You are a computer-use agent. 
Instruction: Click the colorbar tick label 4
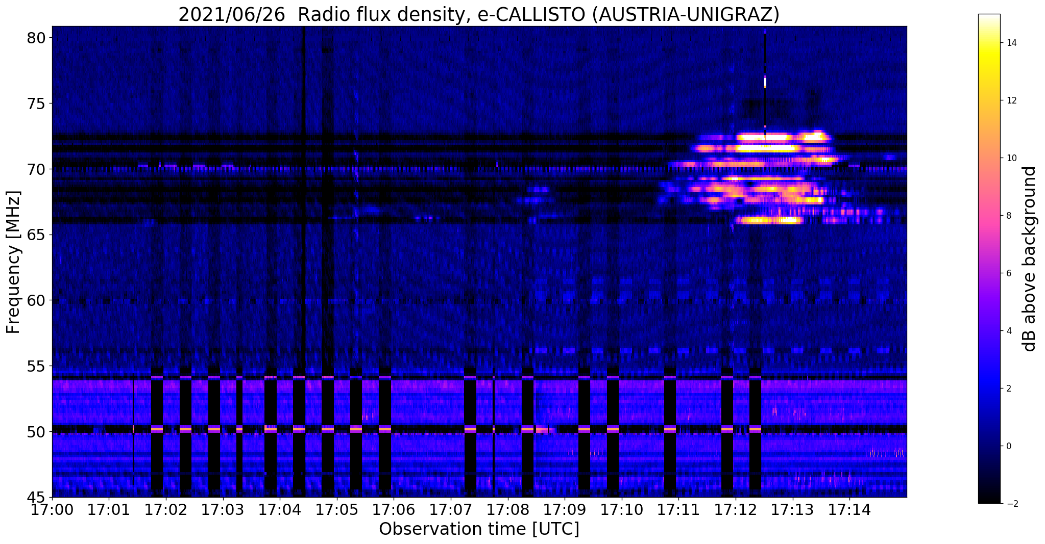[x=1008, y=331]
